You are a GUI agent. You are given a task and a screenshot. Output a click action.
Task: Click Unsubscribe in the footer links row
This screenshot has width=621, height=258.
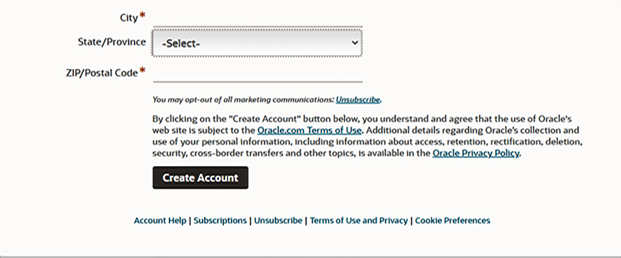(278, 220)
